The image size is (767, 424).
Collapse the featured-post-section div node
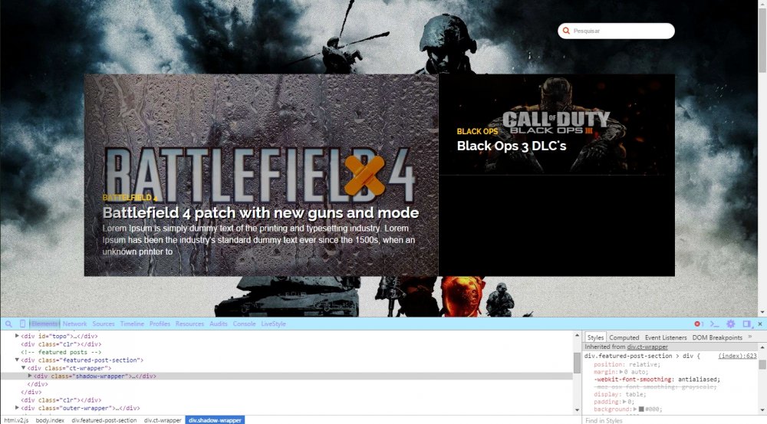18,360
